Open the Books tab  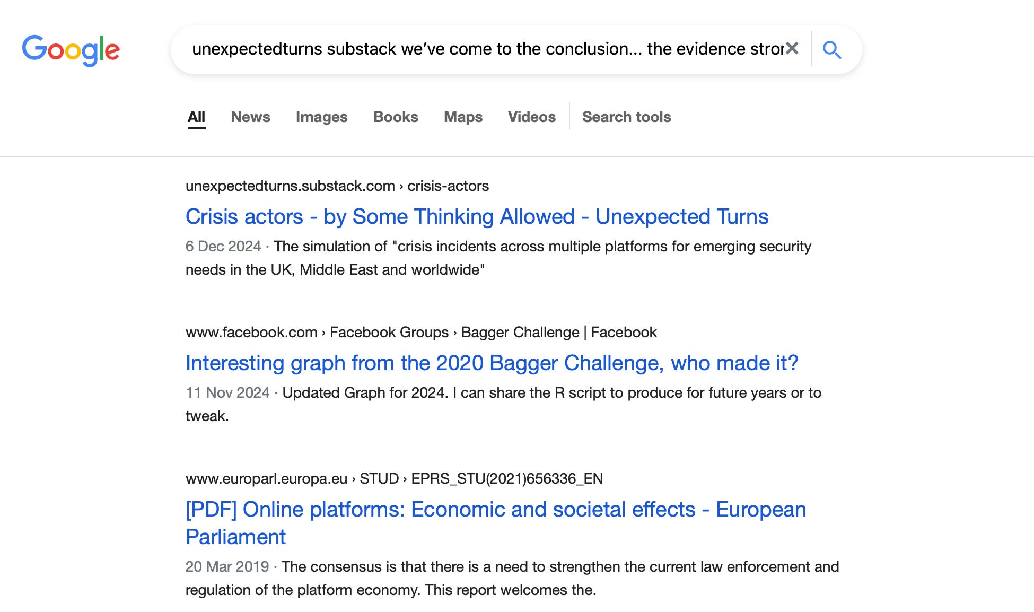click(396, 117)
